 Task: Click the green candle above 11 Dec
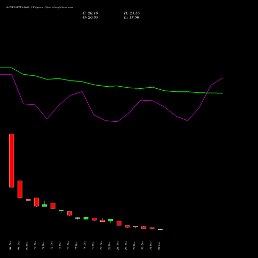[x=45, y=205]
